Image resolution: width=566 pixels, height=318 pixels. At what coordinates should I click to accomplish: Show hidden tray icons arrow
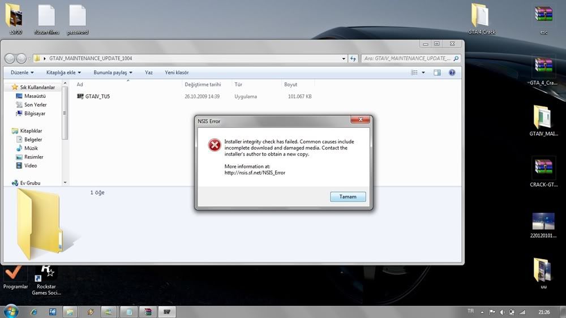pos(482,312)
